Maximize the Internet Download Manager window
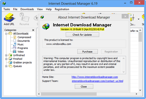 [x=131, y=3]
